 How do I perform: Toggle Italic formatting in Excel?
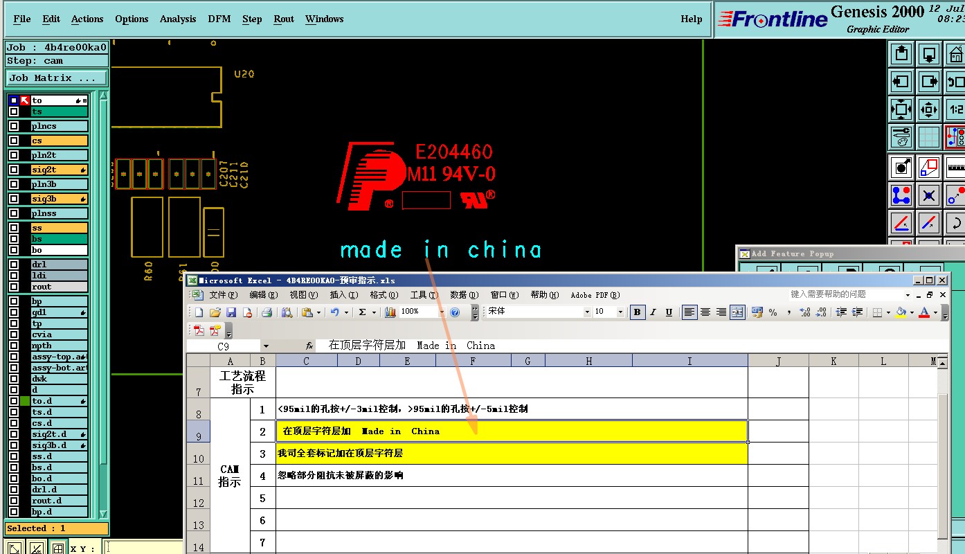653,312
